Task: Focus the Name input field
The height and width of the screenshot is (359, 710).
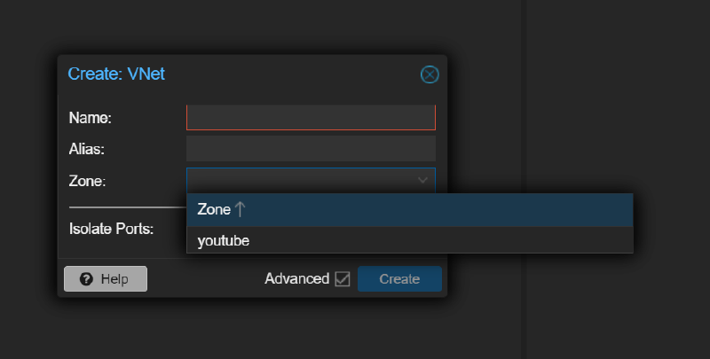Action: click(311, 118)
